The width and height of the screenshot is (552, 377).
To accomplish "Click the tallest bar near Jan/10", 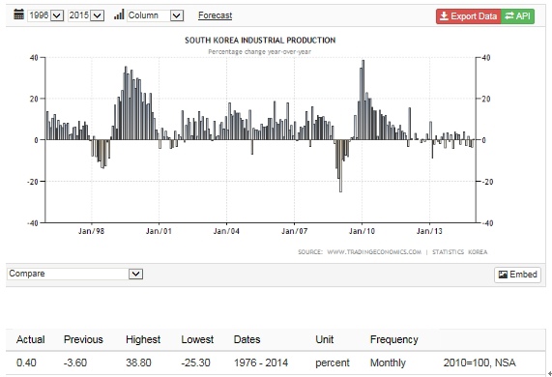I will coord(363,100).
